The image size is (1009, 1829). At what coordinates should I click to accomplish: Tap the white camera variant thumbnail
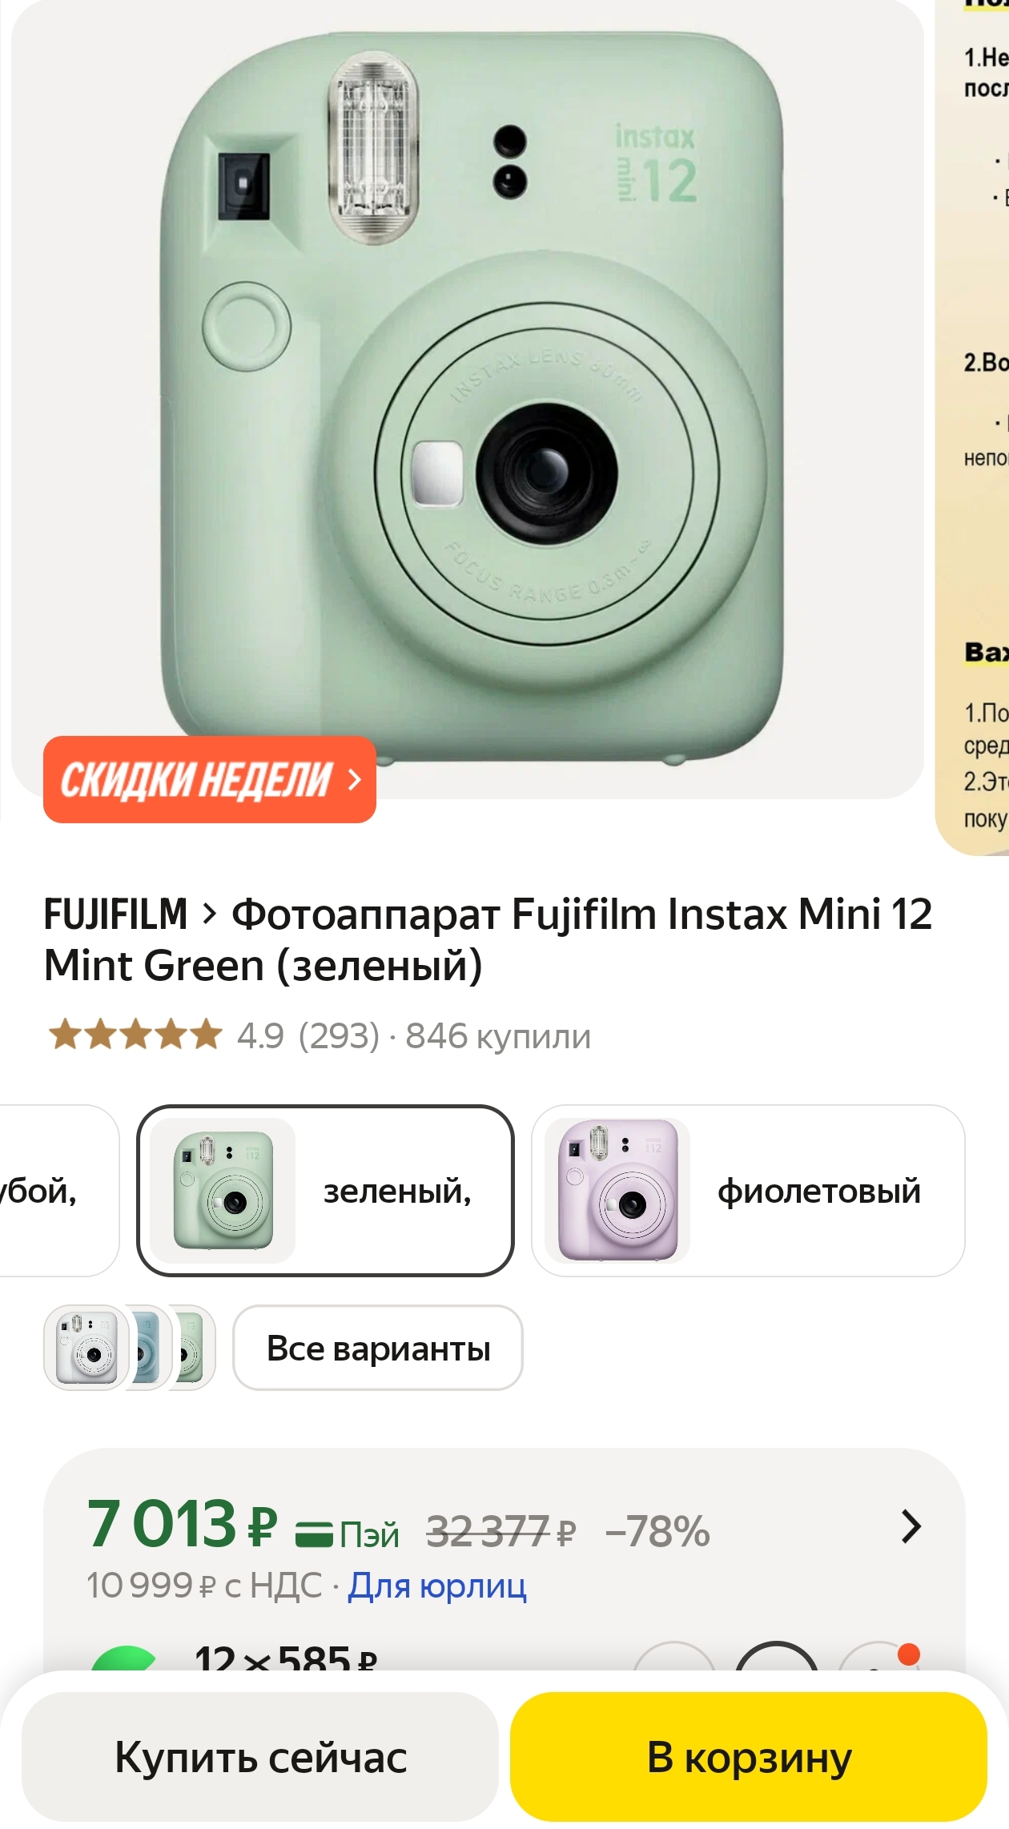(86, 1348)
